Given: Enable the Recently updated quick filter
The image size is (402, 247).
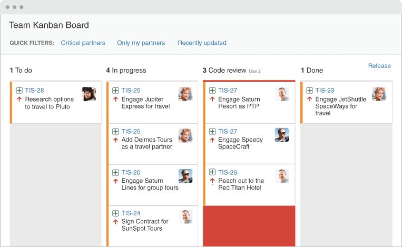Looking at the screenshot, I should (x=202, y=43).
